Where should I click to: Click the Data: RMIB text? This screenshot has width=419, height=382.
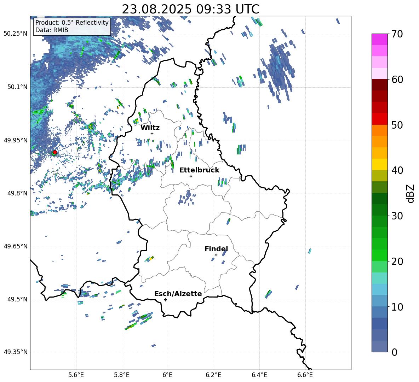[x=52, y=30]
